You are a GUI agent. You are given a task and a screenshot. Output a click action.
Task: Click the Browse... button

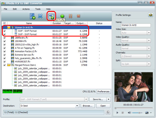(88, 106)
